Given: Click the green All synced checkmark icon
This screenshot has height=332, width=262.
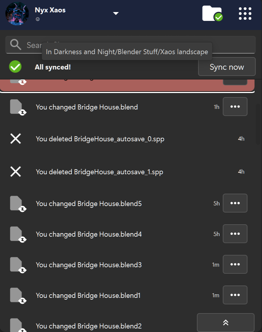Looking at the screenshot, I should pos(15,67).
